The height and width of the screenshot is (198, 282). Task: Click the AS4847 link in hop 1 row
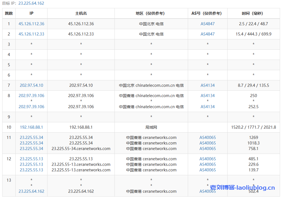[208, 24]
